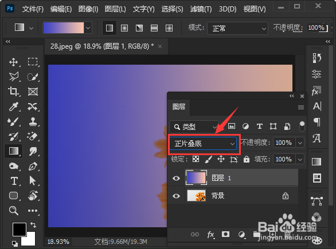Toggle lock all padlock
The height and width of the screenshot is (249, 336).
(247, 159)
